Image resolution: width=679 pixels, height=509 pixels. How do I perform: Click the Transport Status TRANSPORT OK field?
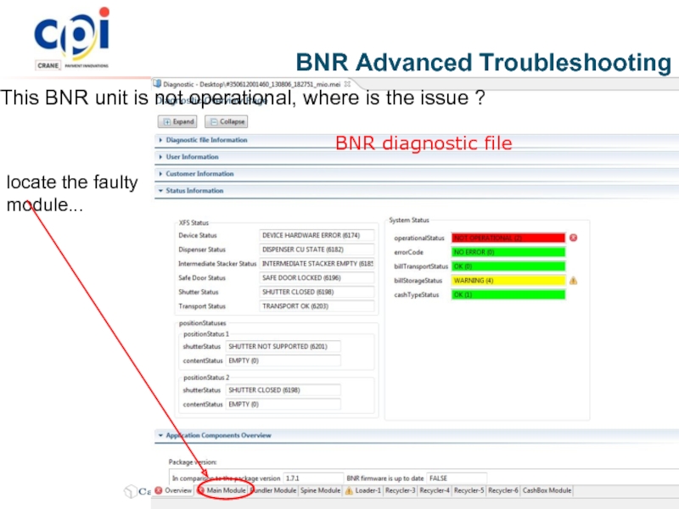coord(317,306)
